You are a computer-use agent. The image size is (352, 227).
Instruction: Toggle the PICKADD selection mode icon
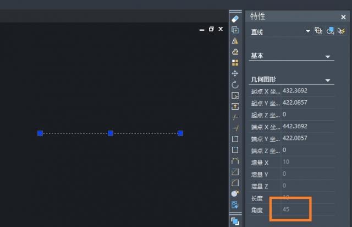[318, 31]
